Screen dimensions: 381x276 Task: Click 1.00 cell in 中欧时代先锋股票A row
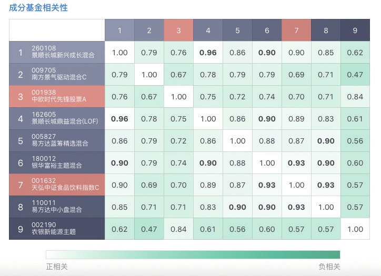[178, 97]
